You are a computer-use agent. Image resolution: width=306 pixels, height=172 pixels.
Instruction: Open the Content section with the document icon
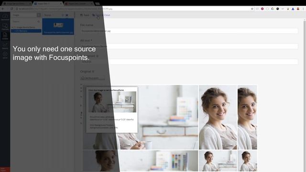(5, 36)
